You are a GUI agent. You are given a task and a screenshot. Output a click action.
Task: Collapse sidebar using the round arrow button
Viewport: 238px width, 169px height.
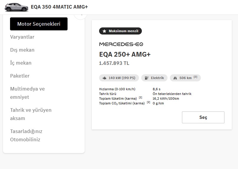tap(81, 15)
